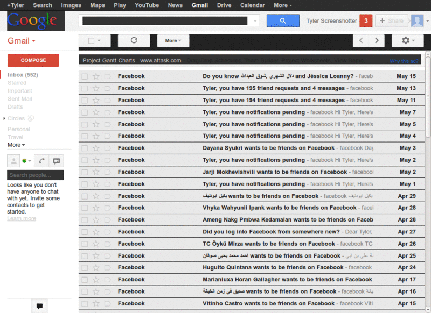Open the red notifications badge showing 3
Screen dimensions: 431x313
[366, 21]
